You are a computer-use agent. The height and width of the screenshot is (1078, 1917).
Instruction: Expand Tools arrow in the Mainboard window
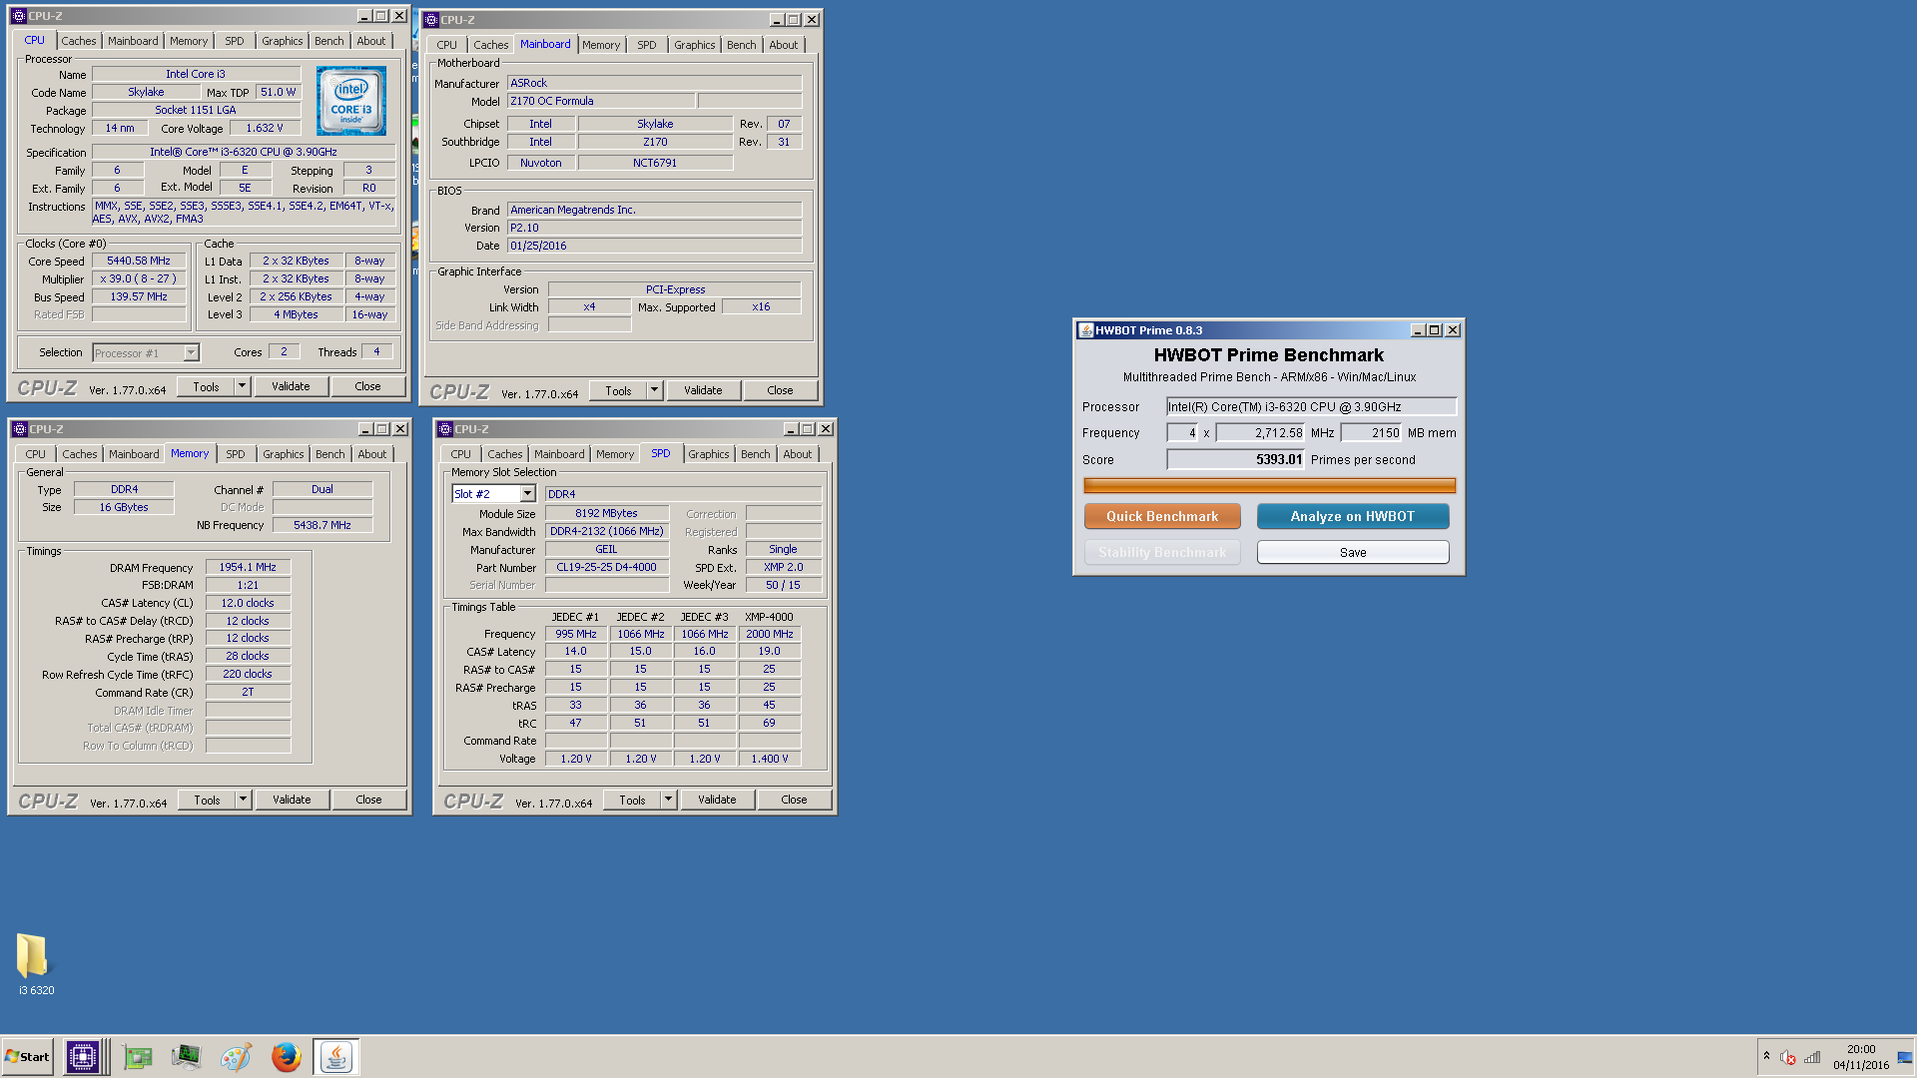[654, 390]
